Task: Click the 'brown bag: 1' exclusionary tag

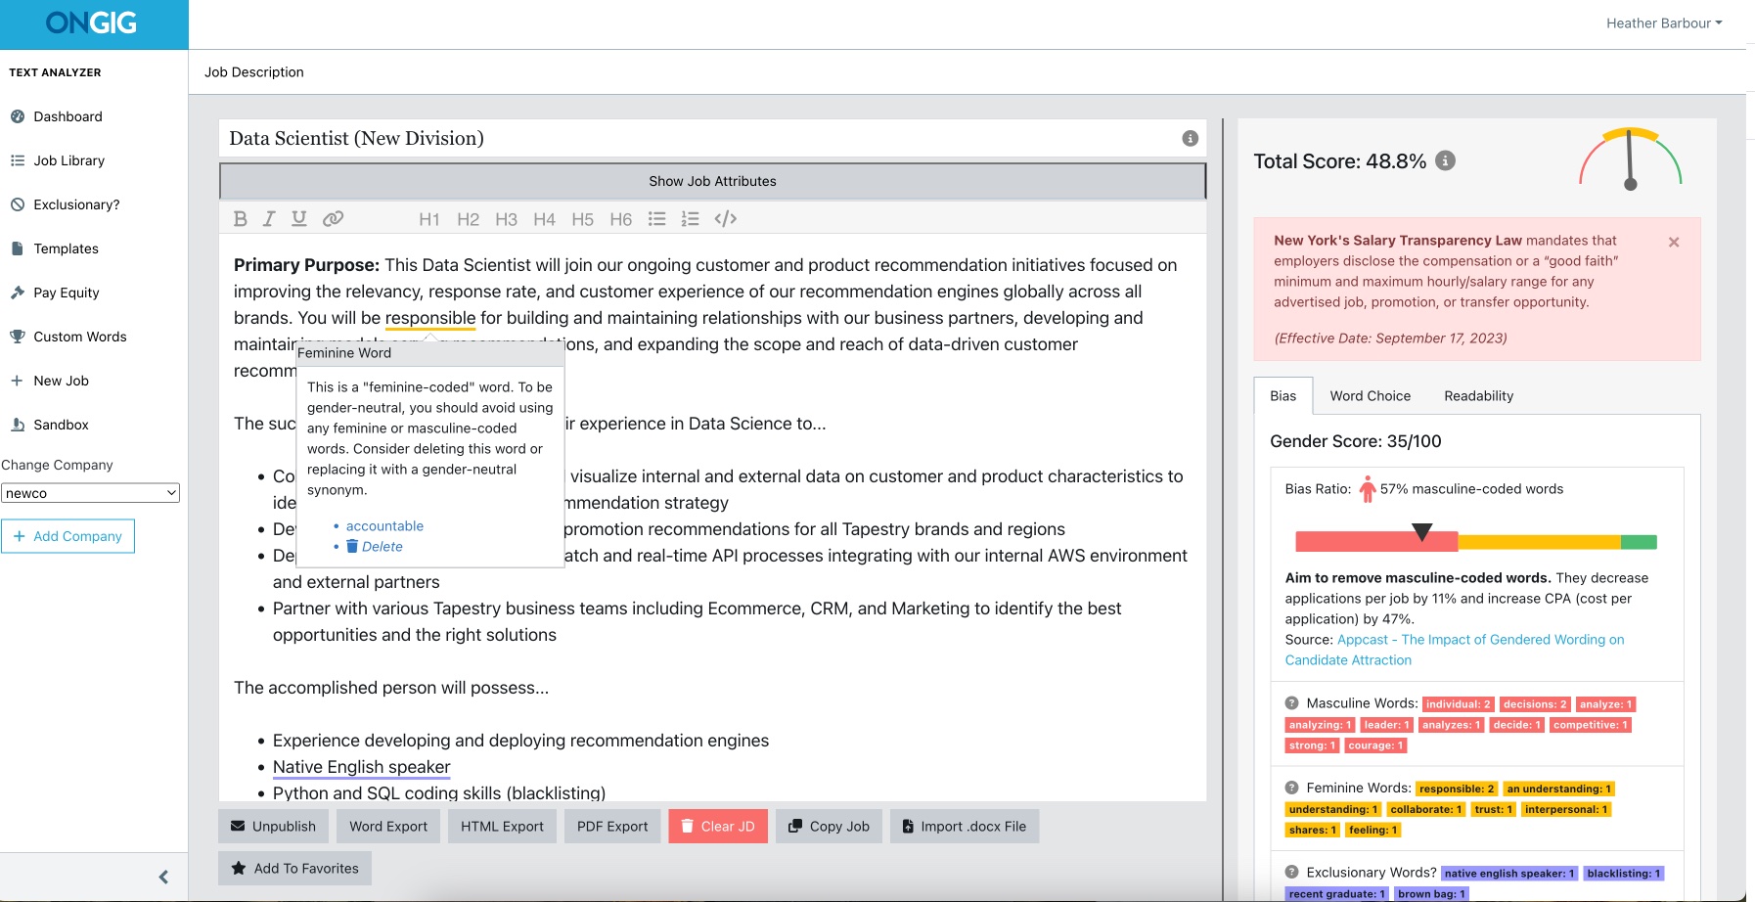Action: click(1431, 894)
